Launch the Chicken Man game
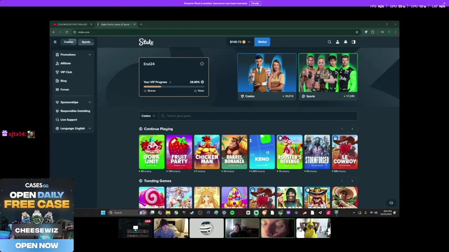 [x=207, y=152]
